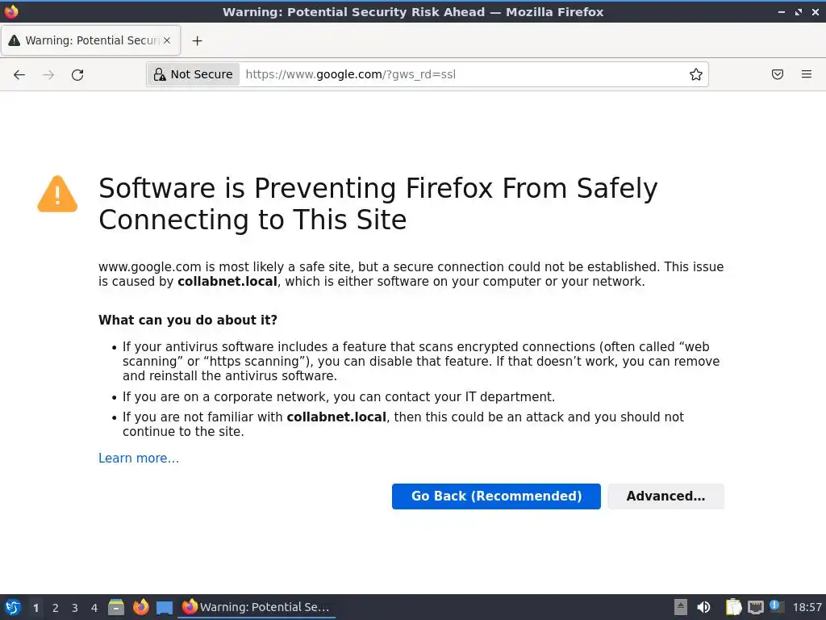
Task: Open the network tray icon
Action: [x=755, y=607]
